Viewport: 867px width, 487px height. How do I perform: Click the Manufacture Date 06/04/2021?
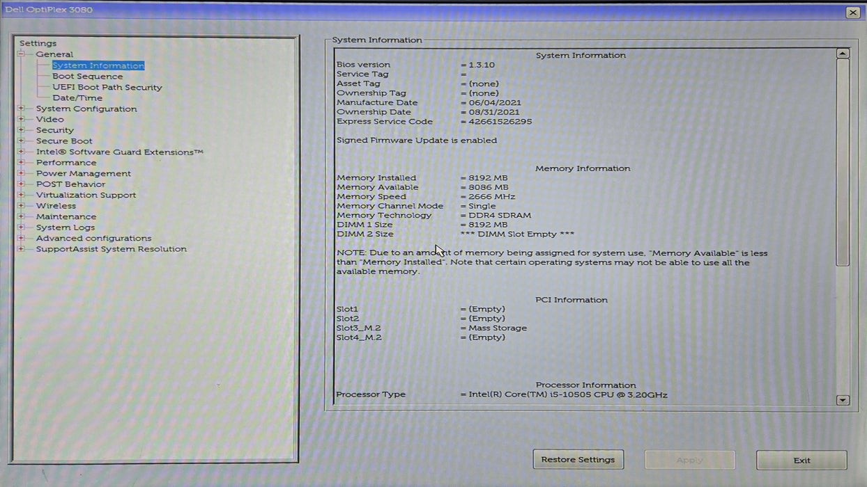[494, 102]
